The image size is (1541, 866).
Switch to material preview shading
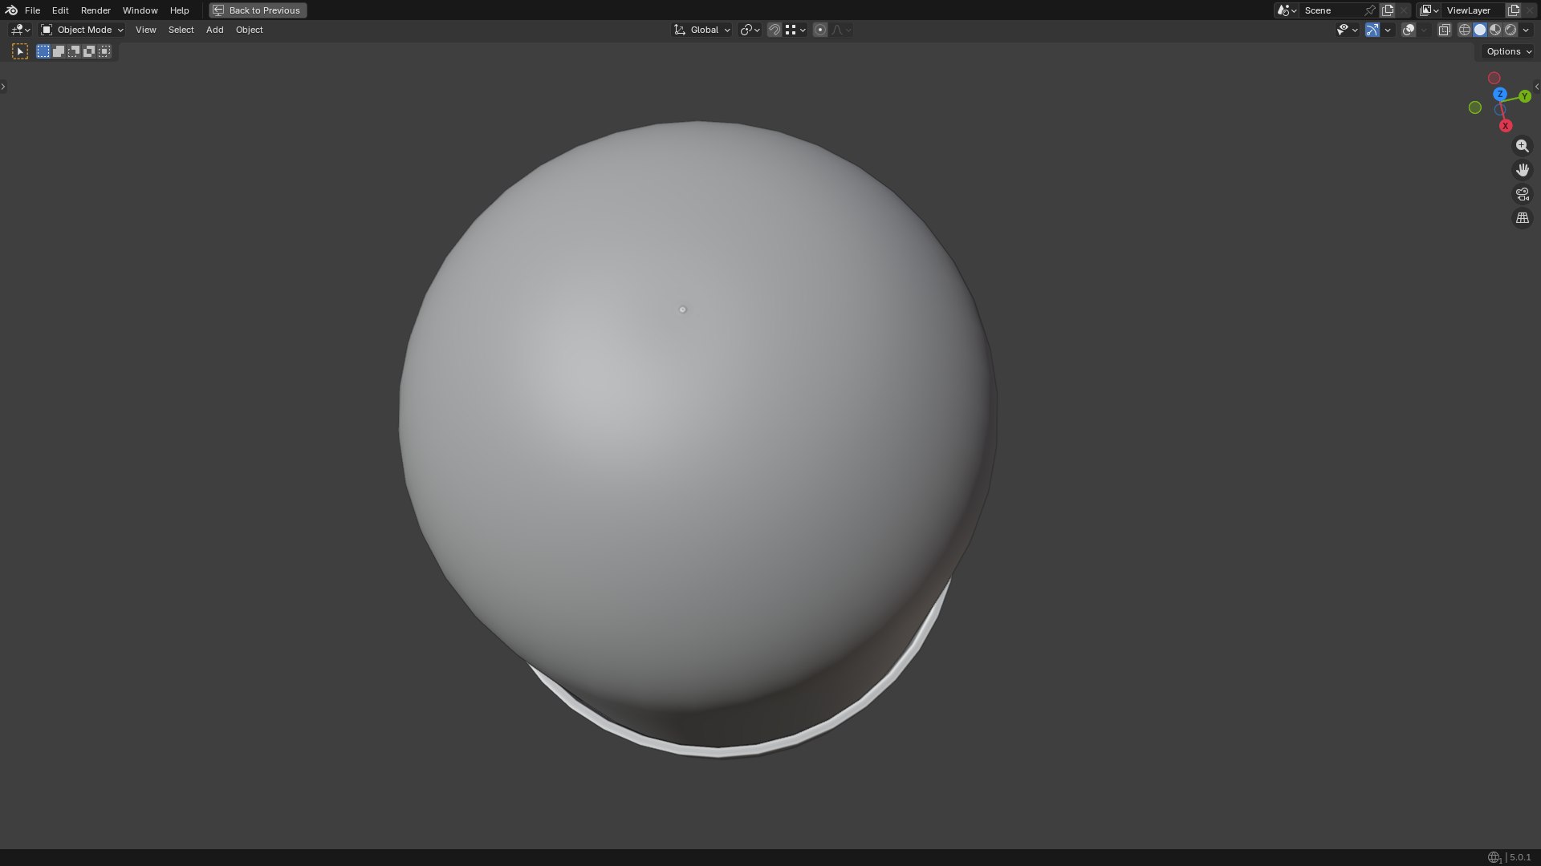[1495, 30]
